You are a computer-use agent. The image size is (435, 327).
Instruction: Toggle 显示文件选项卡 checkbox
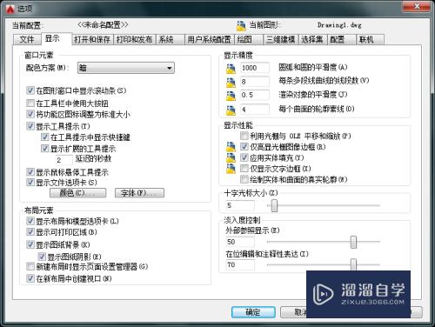[30, 183]
